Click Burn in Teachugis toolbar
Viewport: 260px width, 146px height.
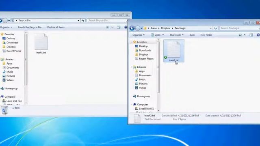point(192,35)
